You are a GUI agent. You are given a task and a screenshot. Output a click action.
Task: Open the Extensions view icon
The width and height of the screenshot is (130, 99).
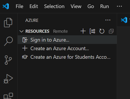(8, 96)
